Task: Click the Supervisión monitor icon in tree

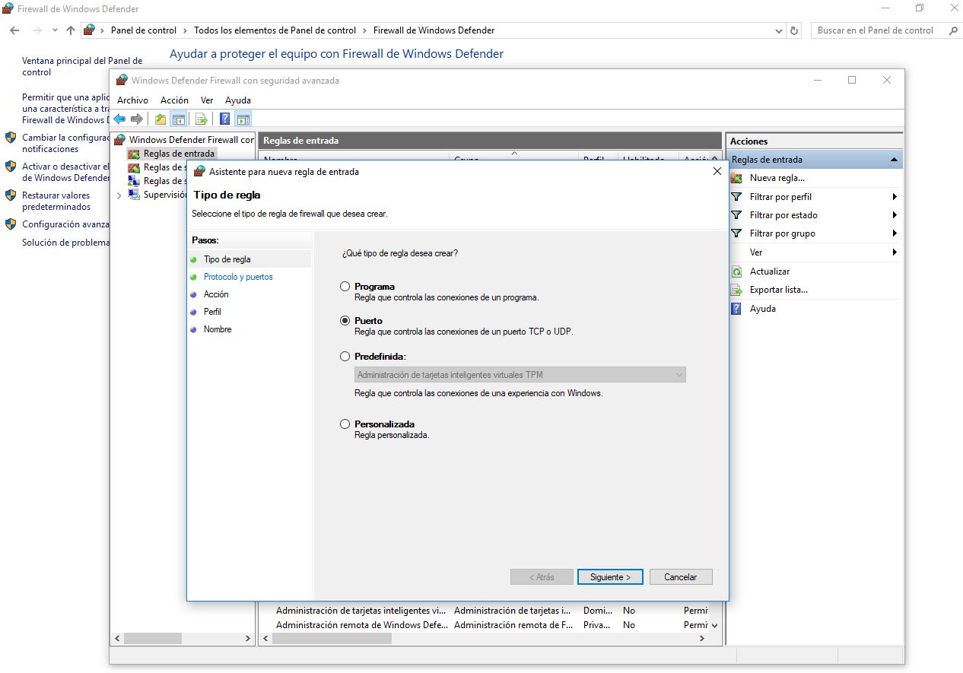Action: (134, 195)
